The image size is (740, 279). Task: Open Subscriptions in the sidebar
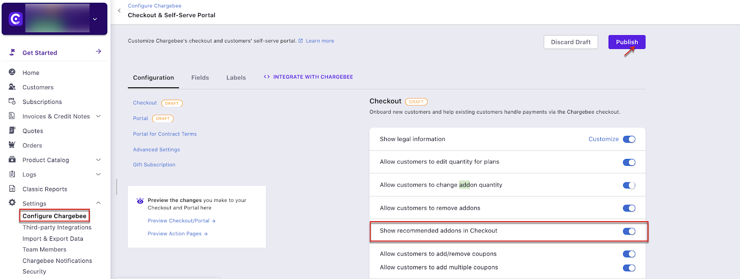(42, 102)
